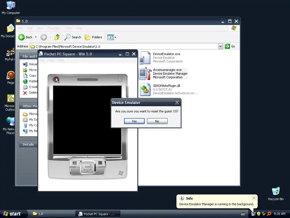Viewport: 290px width, 218px height.
Task: Close the Device Emulator confirmation dialog
Action: click(177, 102)
